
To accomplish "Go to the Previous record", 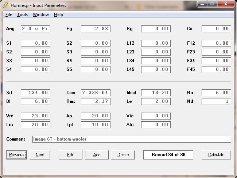I will coord(17,155).
